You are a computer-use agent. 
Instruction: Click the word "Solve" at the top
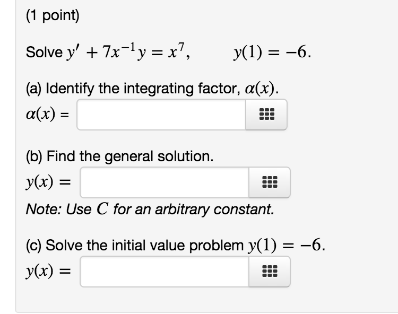coord(41,53)
